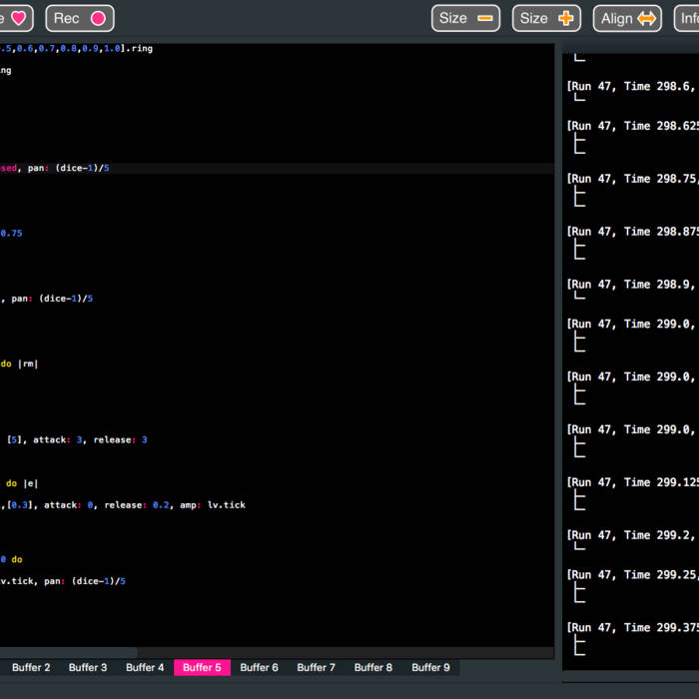
Task: Open the Buffer 4 tab
Action: tap(145, 667)
